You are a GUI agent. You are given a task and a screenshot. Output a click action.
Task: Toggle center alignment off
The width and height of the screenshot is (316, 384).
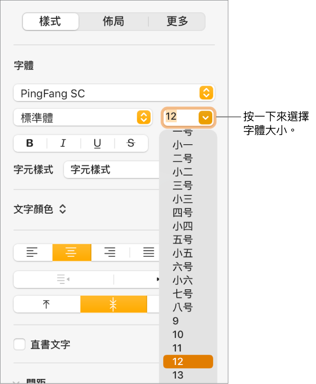pyautogui.click(x=72, y=252)
